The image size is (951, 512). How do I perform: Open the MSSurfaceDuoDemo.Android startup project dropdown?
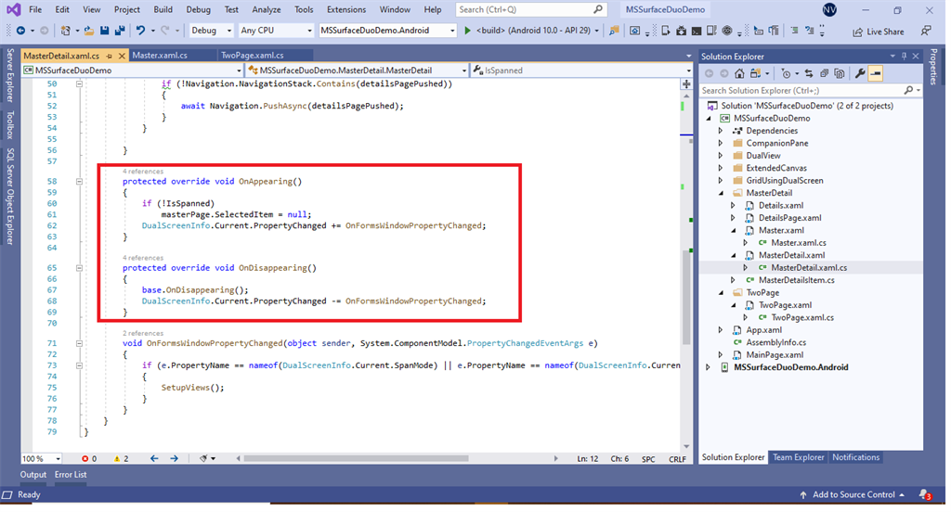[x=387, y=31]
